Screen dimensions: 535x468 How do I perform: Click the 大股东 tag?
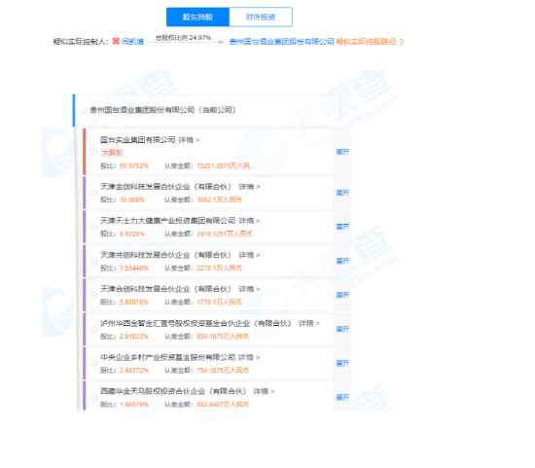[x=112, y=152]
